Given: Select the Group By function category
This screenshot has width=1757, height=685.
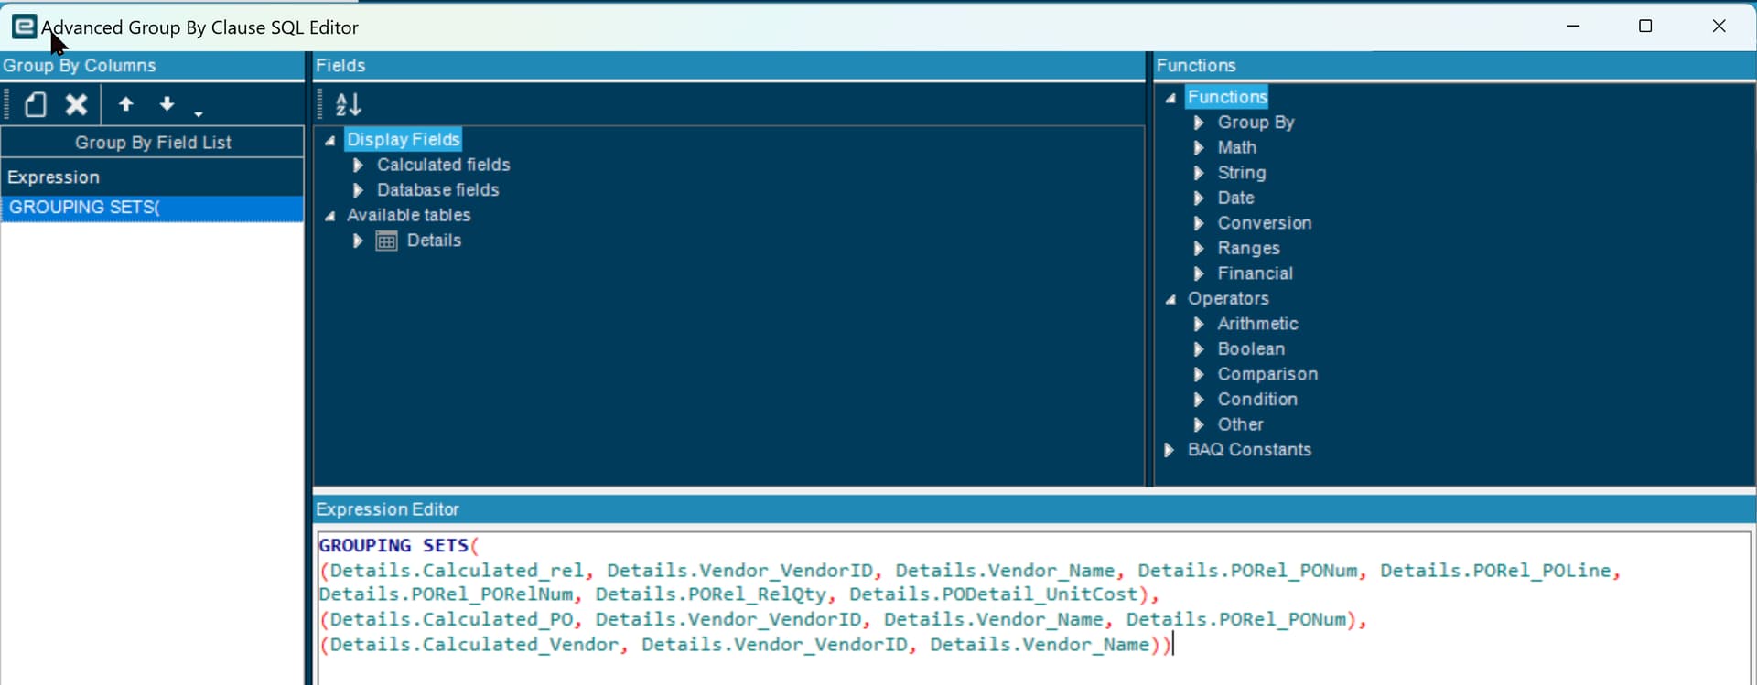Looking at the screenshot, I should pyautogui.click(x=1256, y=122).
